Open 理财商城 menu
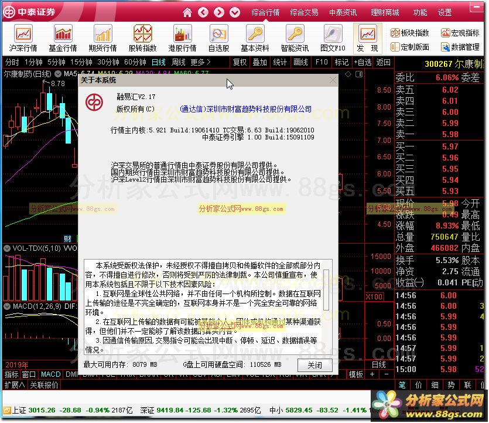The image size is (489, 423). (x=385, y=12)
